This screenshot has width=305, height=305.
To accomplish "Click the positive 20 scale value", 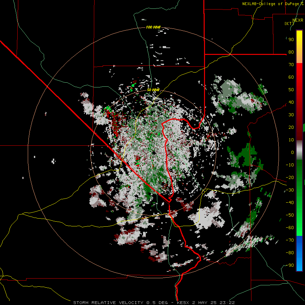I will click(x=291, y=127).
